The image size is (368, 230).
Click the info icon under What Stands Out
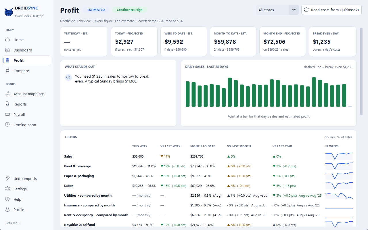pyautogui.click(x=68, y=77)
